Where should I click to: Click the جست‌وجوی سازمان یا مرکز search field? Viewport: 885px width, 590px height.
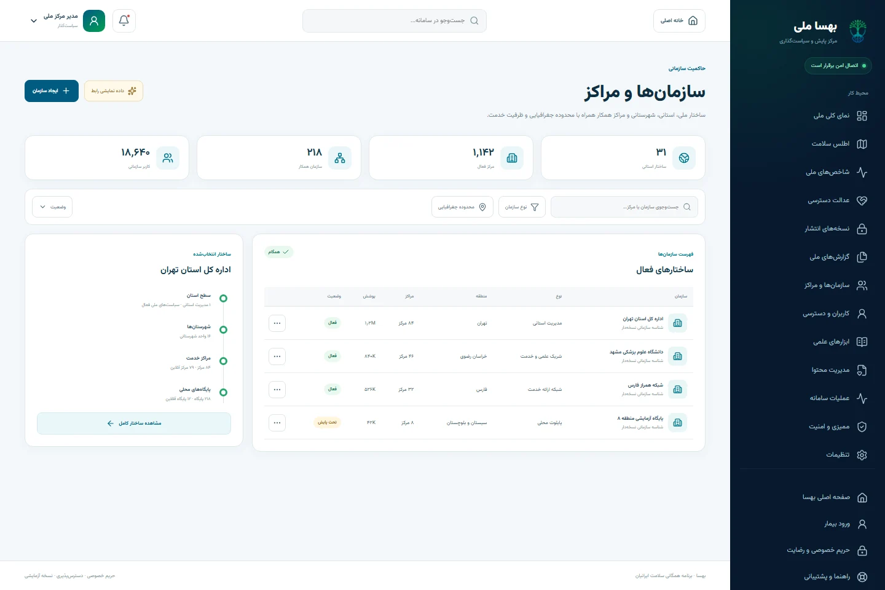pos(624,207)
